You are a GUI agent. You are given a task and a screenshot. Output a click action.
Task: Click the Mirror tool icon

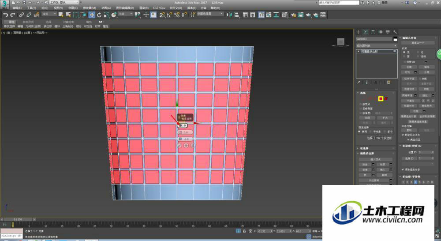[229, 15]
